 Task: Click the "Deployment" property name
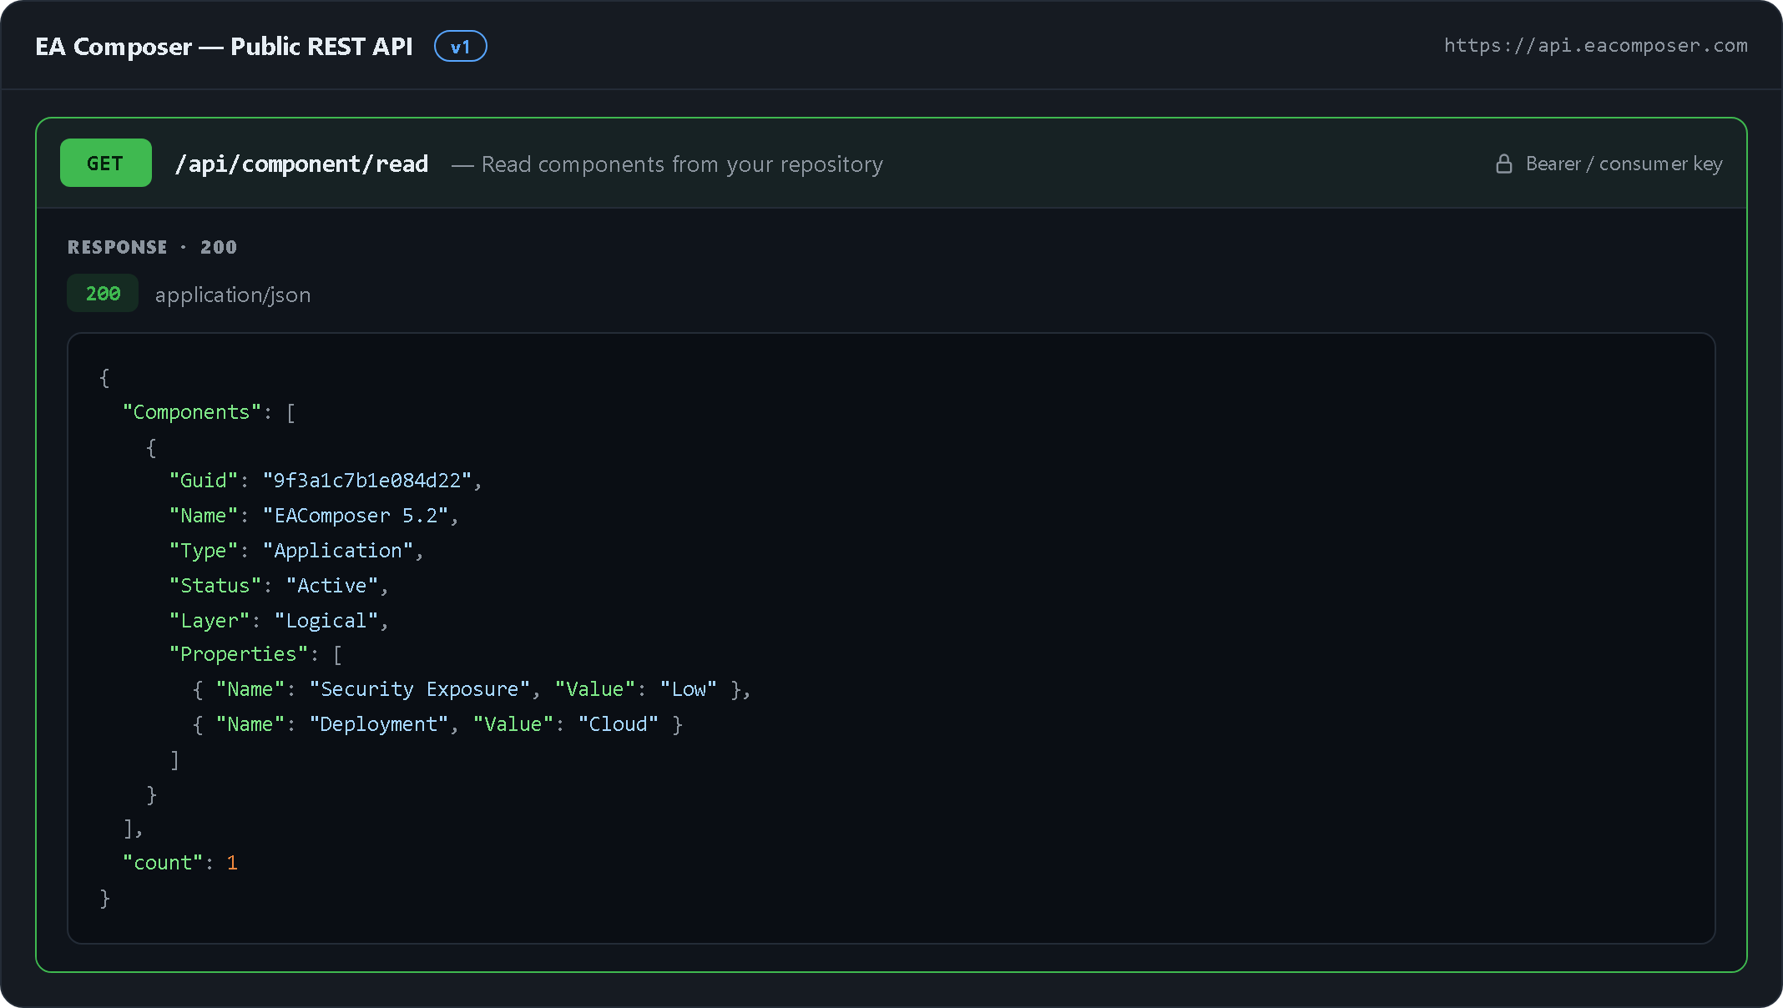[x=379, y=724]
